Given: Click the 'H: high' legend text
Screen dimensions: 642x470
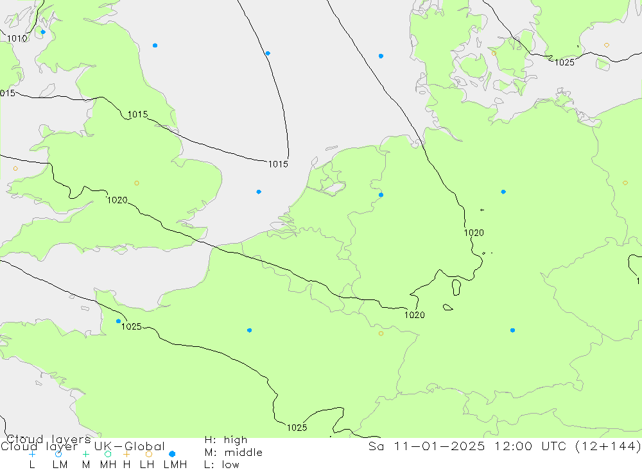Looking at the screenshot, I should tap(226, 440).
